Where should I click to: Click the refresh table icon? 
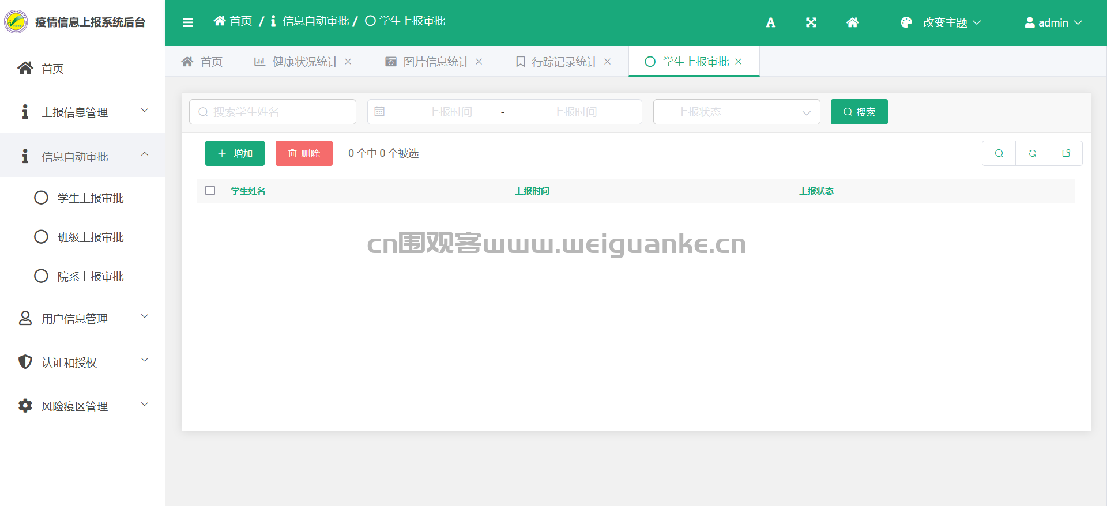pos(1032,153)
